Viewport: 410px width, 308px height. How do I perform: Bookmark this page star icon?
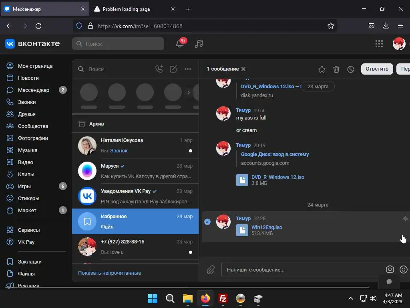tap(330, 26)
